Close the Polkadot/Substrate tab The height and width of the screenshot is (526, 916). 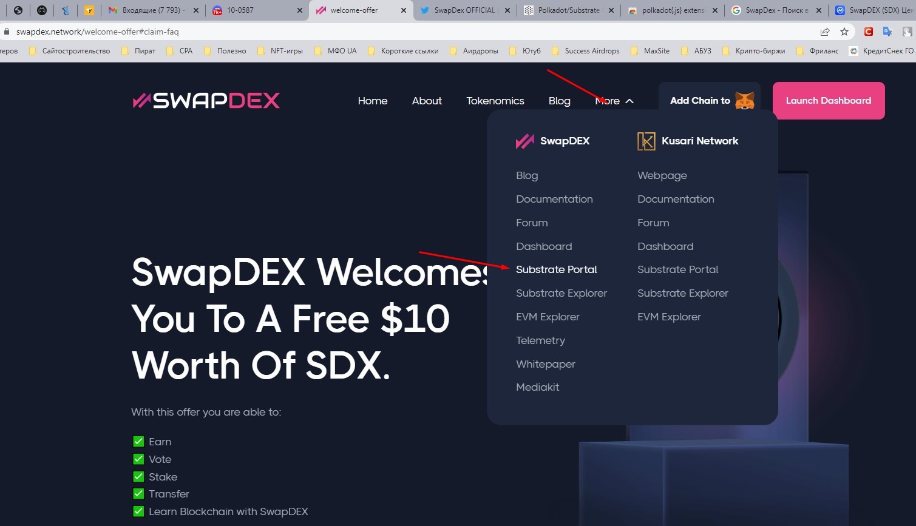(611, 10)
